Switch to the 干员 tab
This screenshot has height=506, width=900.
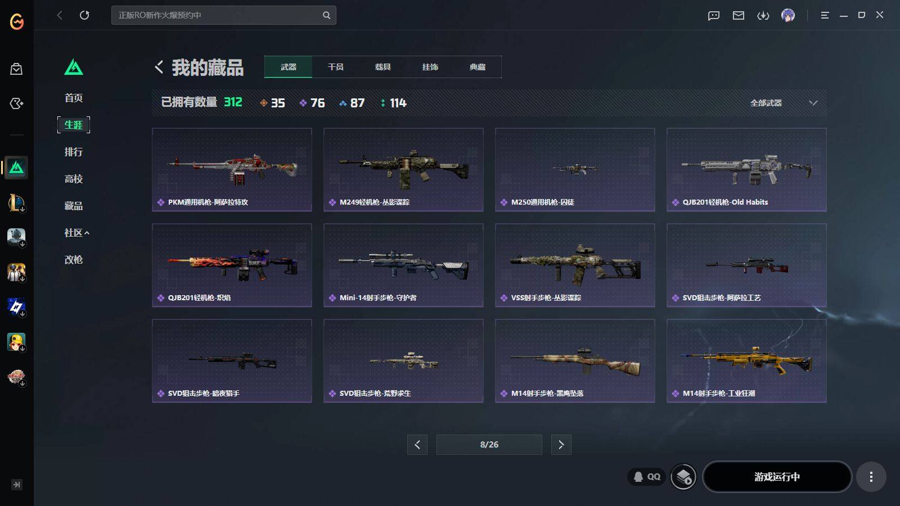[x=336, y=67]
